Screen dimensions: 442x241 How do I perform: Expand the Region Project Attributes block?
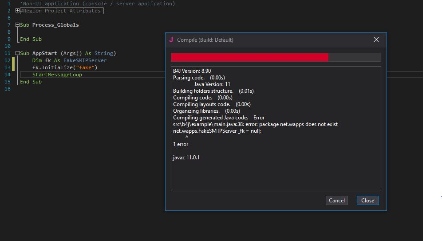click(17, 11)
